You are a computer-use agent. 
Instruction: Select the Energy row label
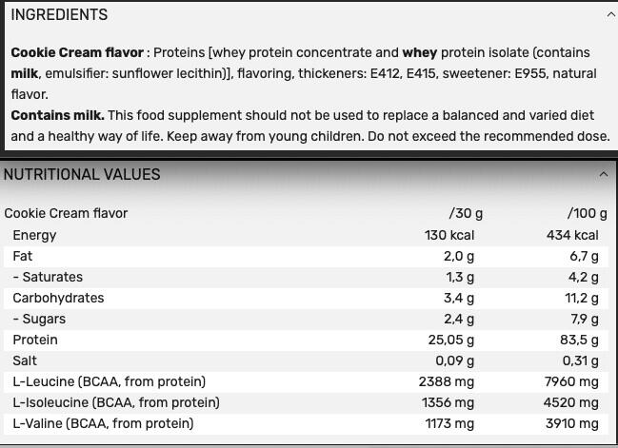click(x=34, y=235)
